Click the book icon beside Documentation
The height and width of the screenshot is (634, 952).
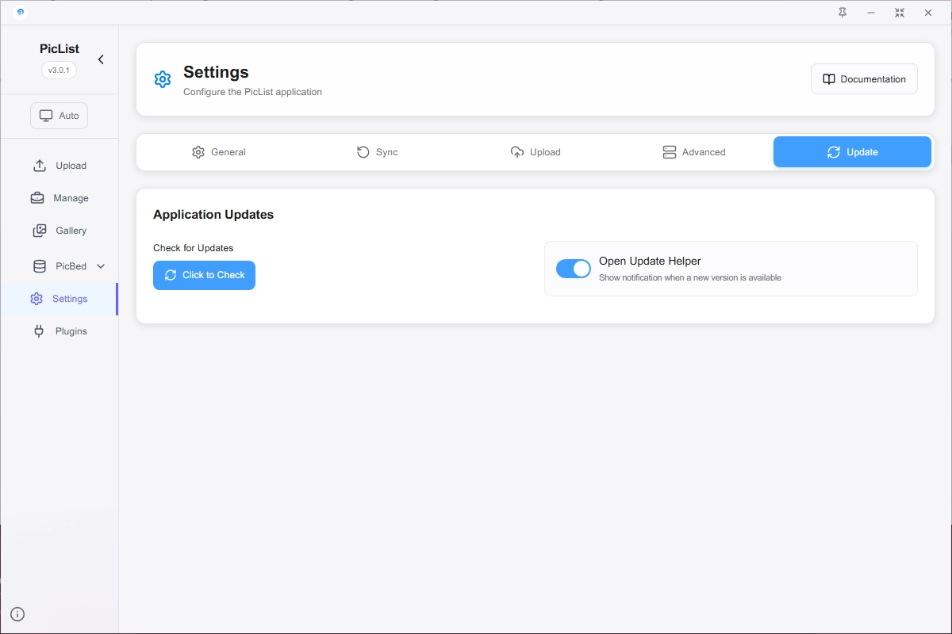click(829, 79)
